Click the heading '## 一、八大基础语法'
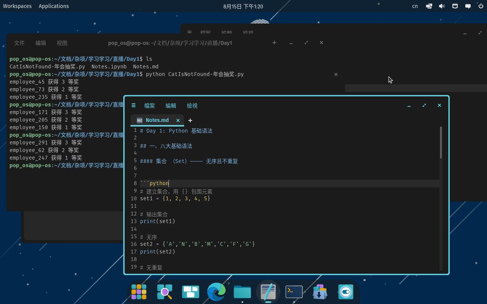Screen dimensions: 487x304 (x=166, y=146)
